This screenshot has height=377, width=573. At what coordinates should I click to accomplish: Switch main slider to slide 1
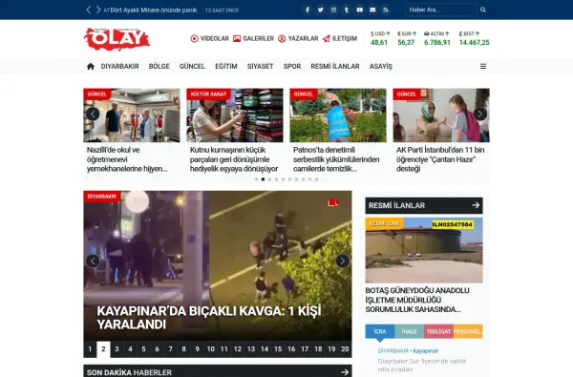click(x=90, y=349)
